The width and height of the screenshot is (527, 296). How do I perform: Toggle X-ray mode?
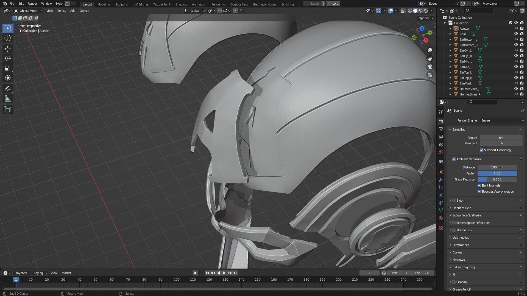pos(403,11)
